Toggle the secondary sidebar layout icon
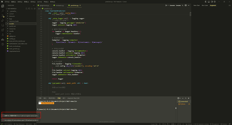This screenshot has height=125, width=232. pyautogui.click(x=212, y=2)
